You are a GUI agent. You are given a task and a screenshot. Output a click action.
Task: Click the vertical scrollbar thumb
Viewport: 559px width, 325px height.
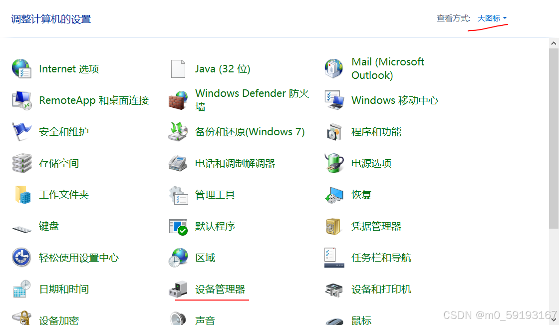tap(554, 138)
